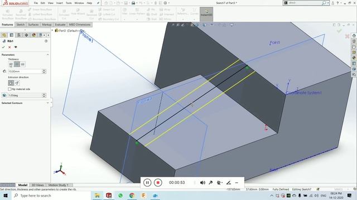Open the PropertyManager panel tab icon
The height and width of the screenshot is (200, 357).
tap(12, 35)
